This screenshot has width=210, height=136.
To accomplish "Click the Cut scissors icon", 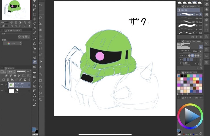I will pyautogui.click(x=40, y=24).
